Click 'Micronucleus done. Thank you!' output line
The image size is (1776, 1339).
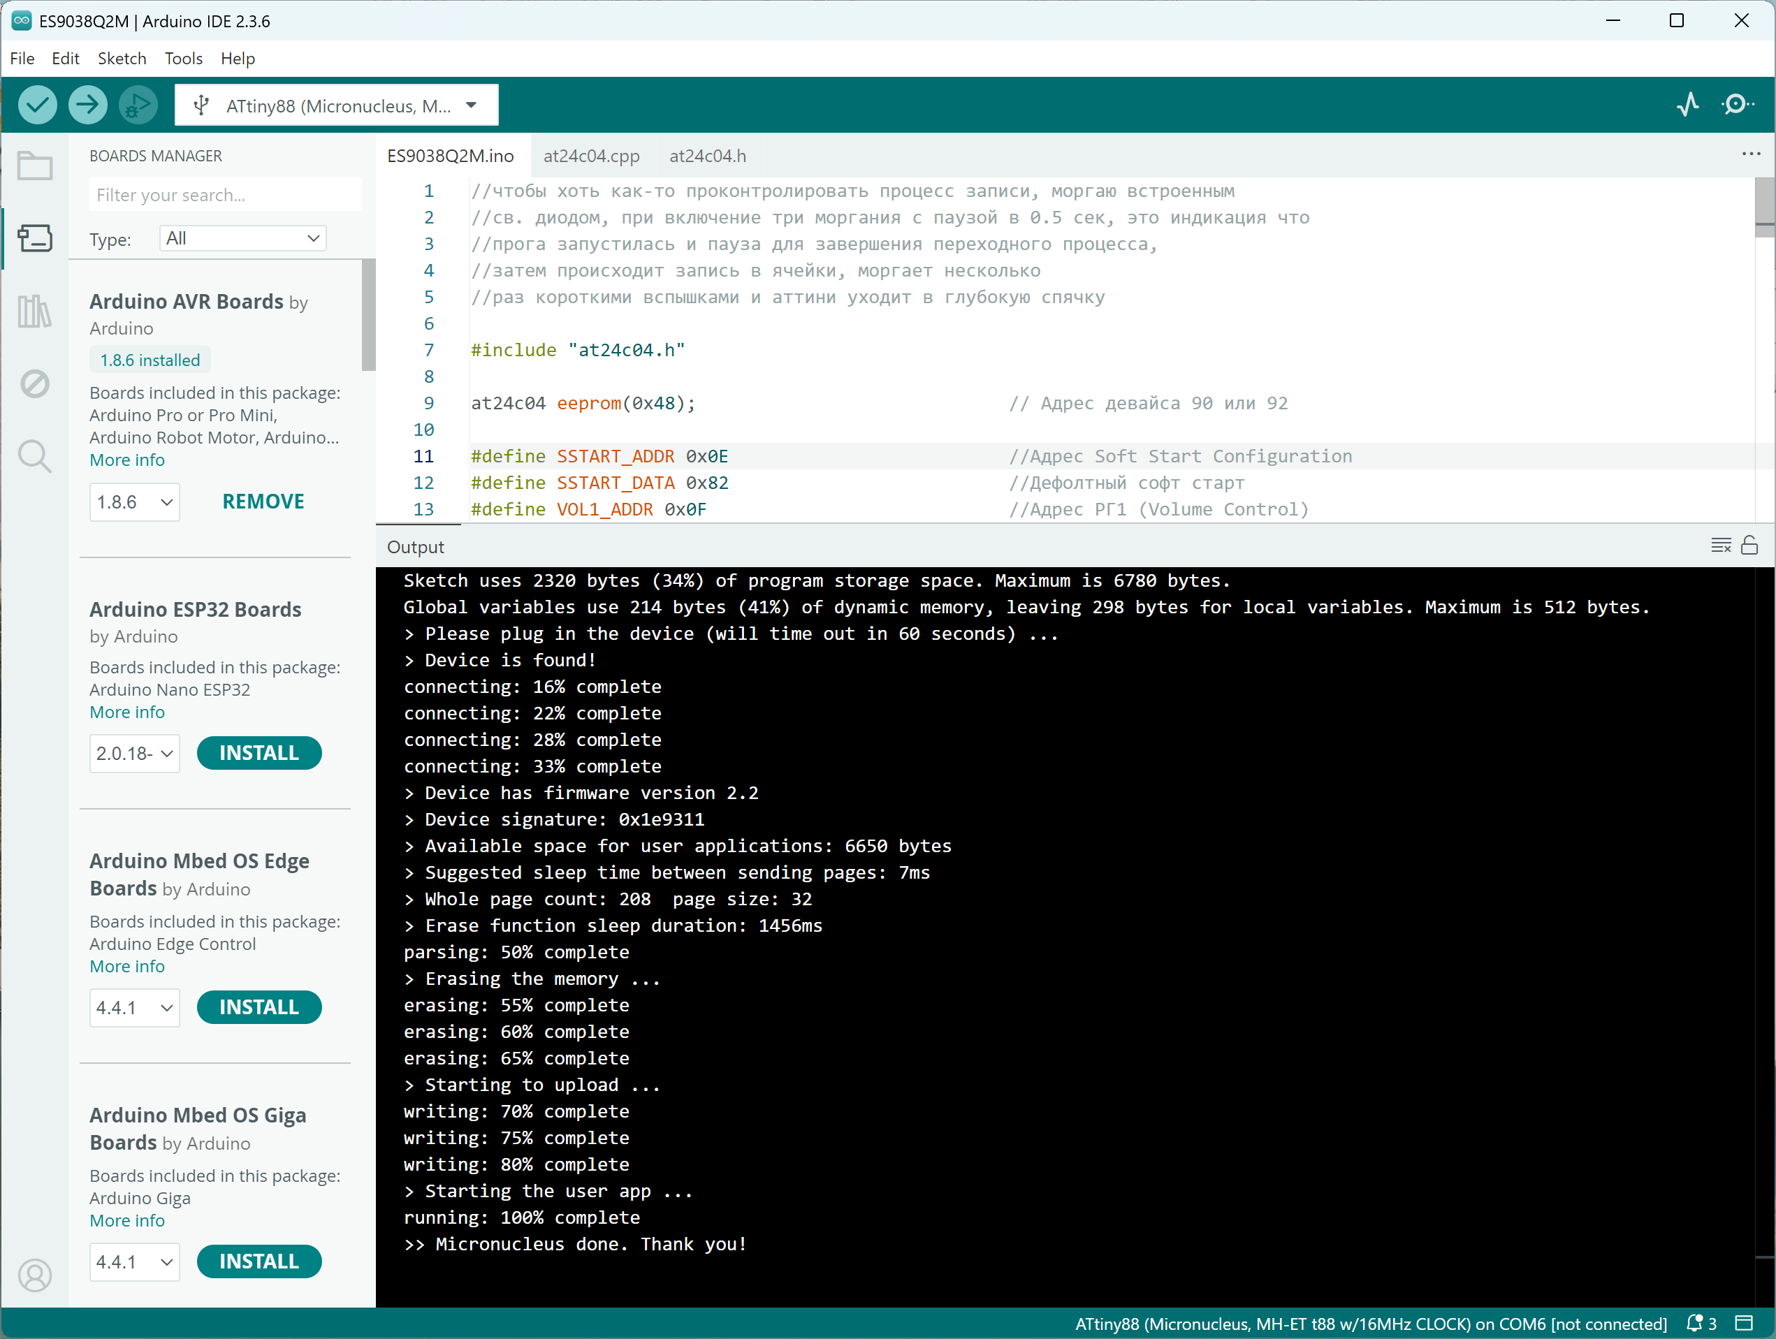[575, 1244]
